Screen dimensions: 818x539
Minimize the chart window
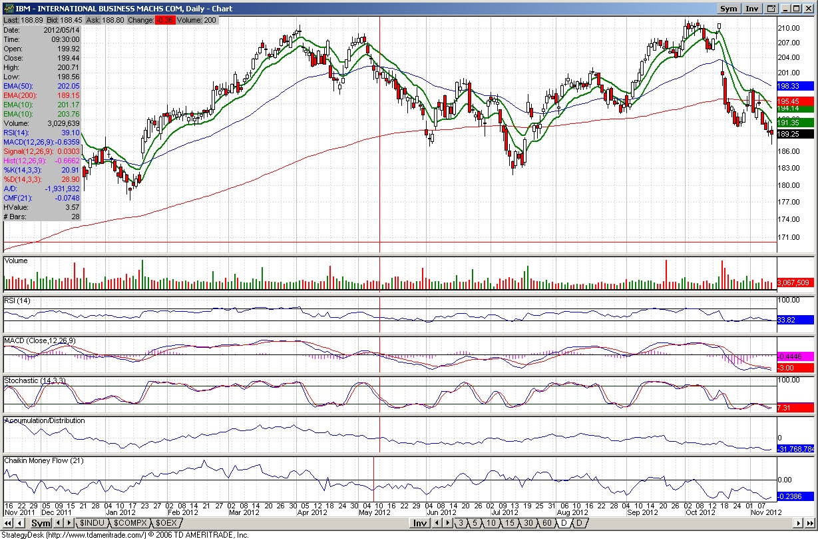(x=785, y=9)
